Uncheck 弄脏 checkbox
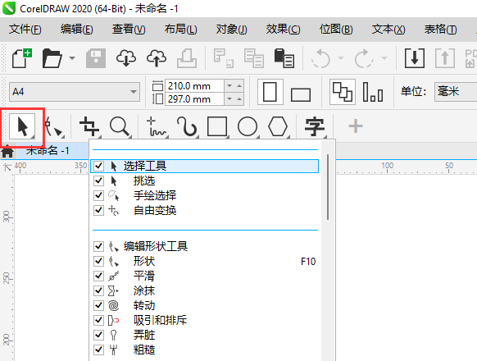477x361 pixels. click(x=98, y=335)
